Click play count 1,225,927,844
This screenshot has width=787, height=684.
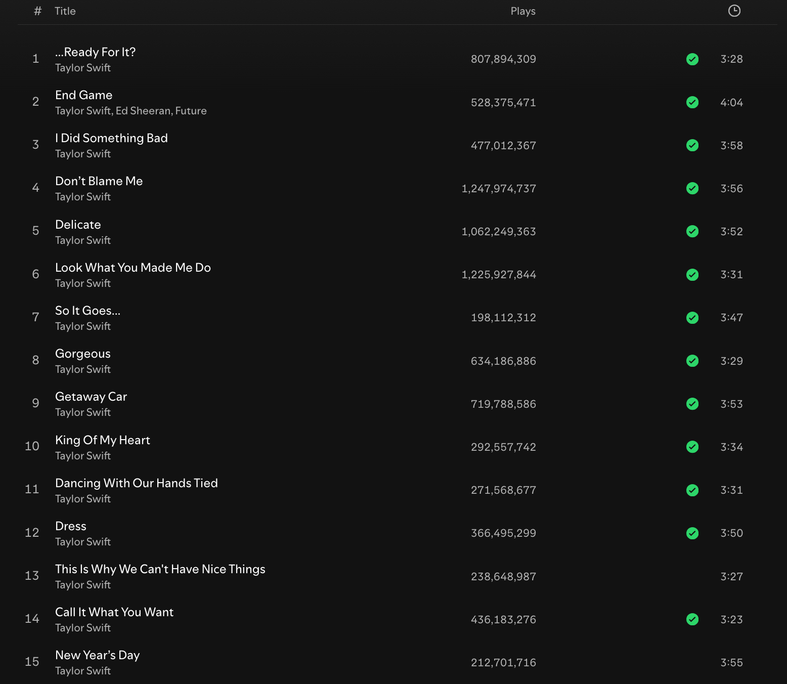(499, 275)
